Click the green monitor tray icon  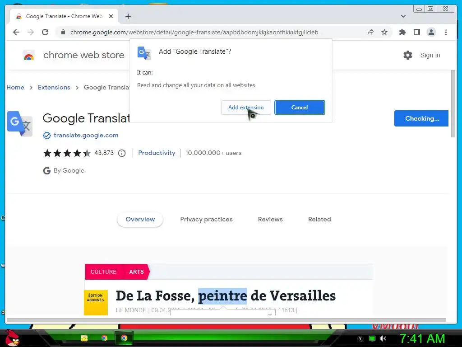pyautogui.click(x=372, y=338)
